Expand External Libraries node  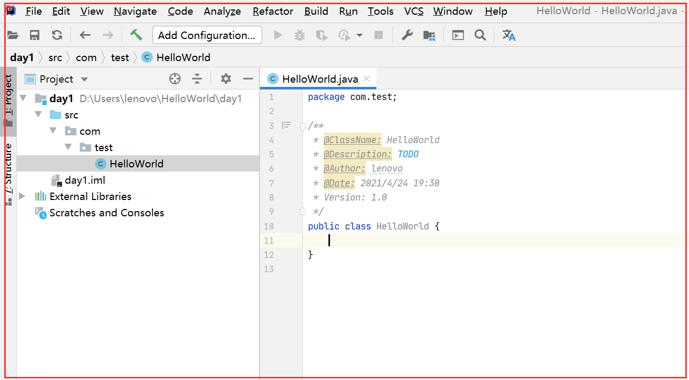point(22,196)
